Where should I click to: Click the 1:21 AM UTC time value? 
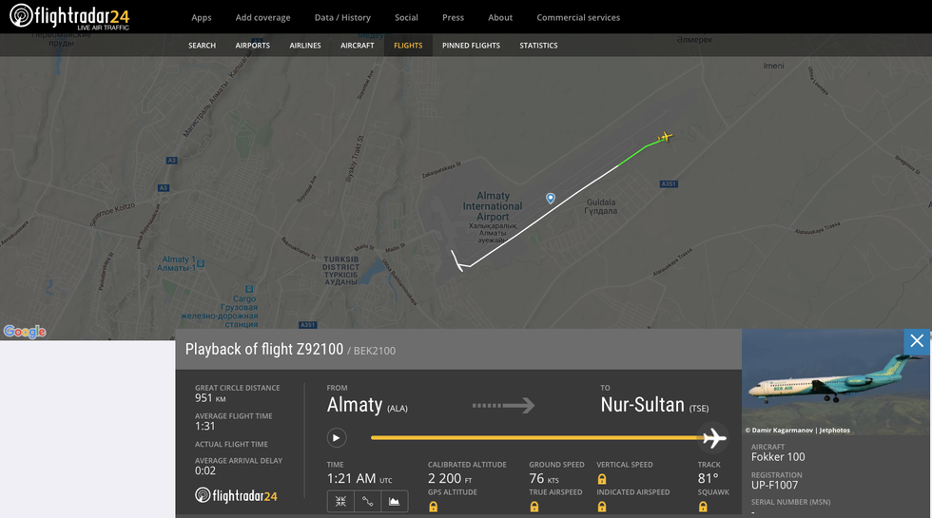click(x=359, y=479)
